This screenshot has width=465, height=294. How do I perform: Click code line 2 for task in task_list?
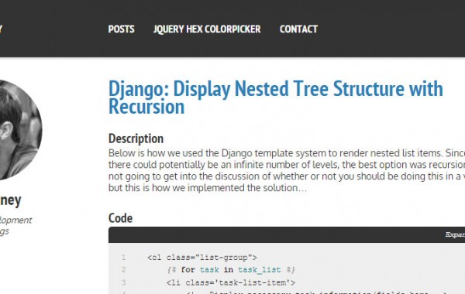tap(230, 270)
